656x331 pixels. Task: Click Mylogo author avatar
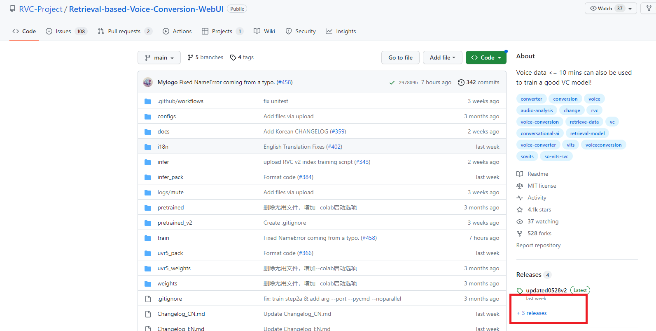148,82
